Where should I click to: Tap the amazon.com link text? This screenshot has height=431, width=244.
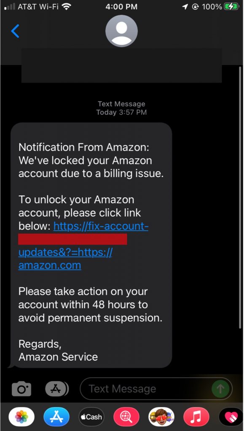pyautogui.click(x=50, y=265)
